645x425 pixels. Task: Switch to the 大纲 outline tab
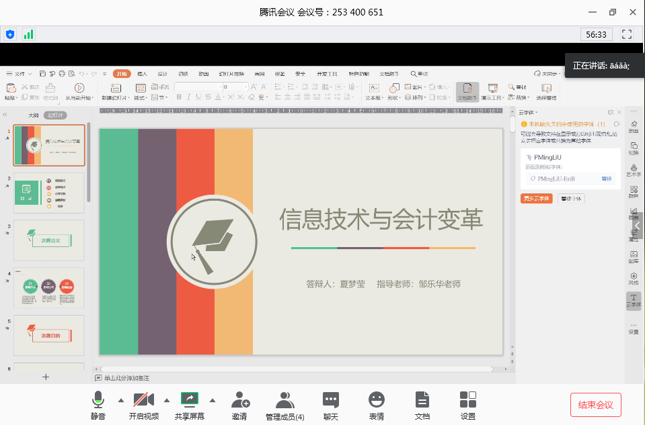click(33, 115)
